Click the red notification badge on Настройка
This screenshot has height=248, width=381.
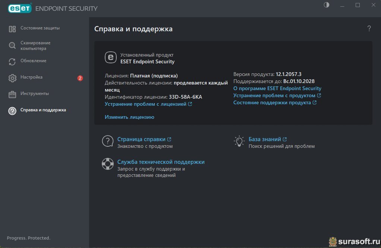[x=80, y=78]
